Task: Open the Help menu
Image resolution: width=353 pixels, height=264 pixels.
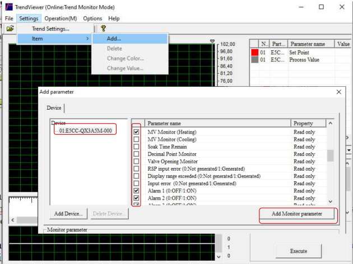Action: click(114, 18)
